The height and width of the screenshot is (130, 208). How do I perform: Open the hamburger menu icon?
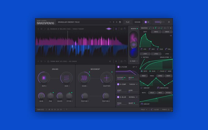pos(169,22)
